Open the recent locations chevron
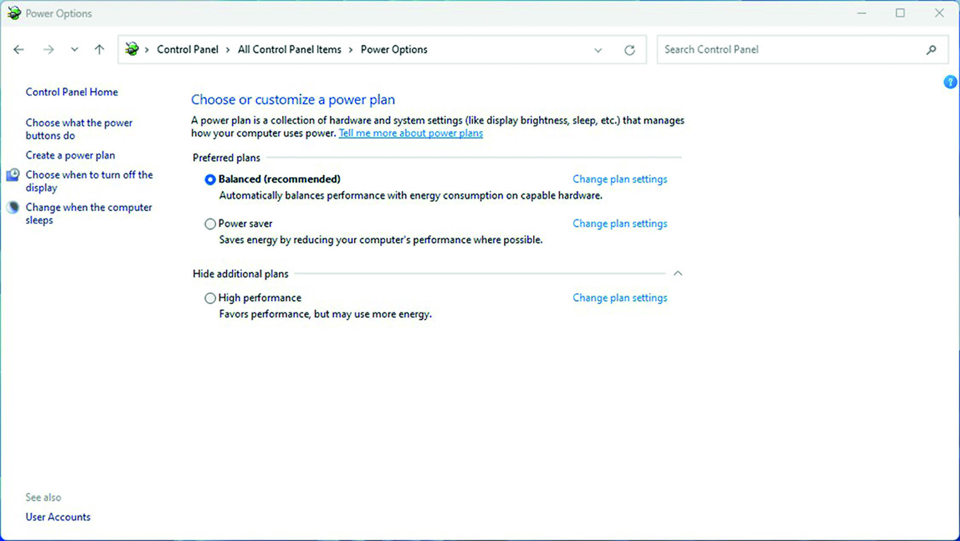960x541 pixels. pyautogui.click(x=75, y=49)
